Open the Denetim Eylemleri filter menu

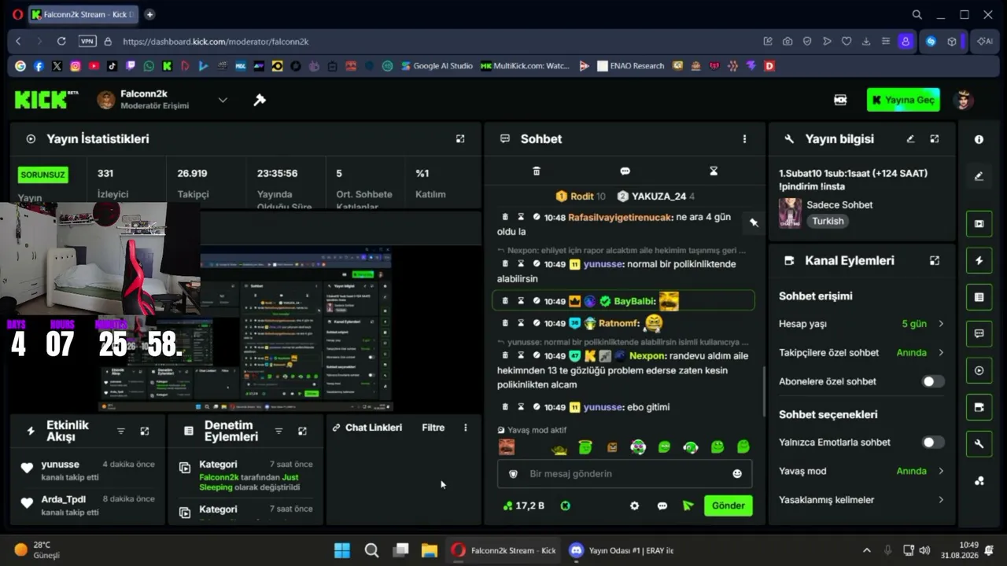(x=278, y=431)
